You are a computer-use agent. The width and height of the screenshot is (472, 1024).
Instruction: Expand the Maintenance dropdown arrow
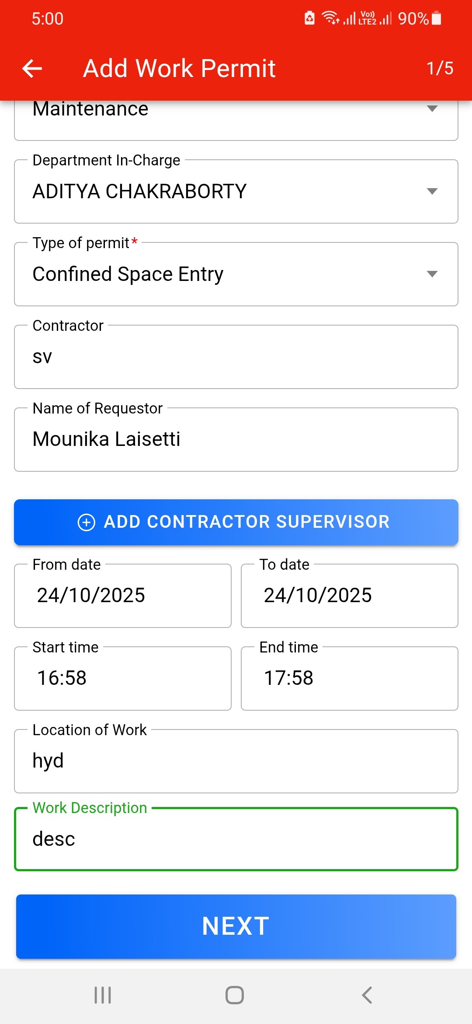[432, 109]
